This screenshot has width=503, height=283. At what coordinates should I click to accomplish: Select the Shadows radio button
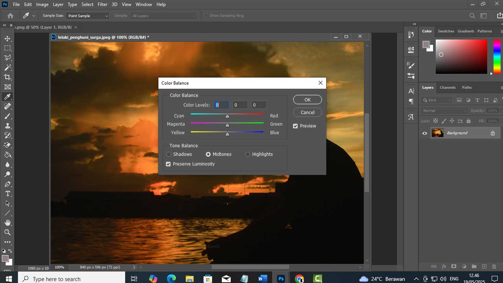[x=169, y=154]
